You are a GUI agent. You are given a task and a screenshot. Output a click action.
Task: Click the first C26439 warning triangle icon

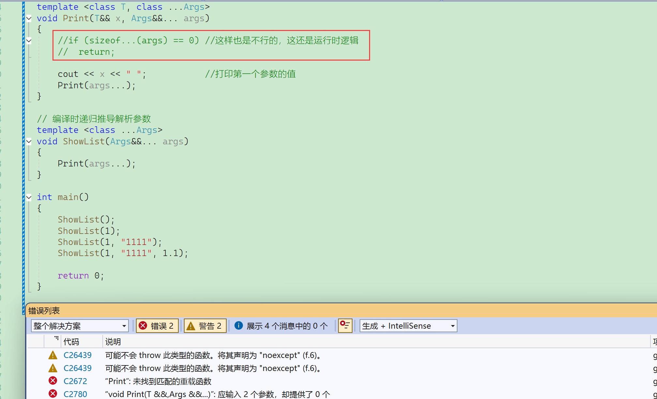coord(53,355)
